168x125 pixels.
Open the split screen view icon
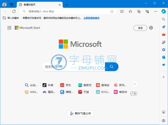(122, 11)
